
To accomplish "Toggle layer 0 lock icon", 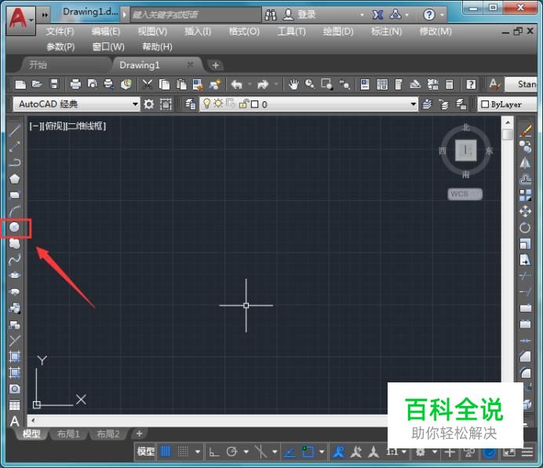I will 244,104.
